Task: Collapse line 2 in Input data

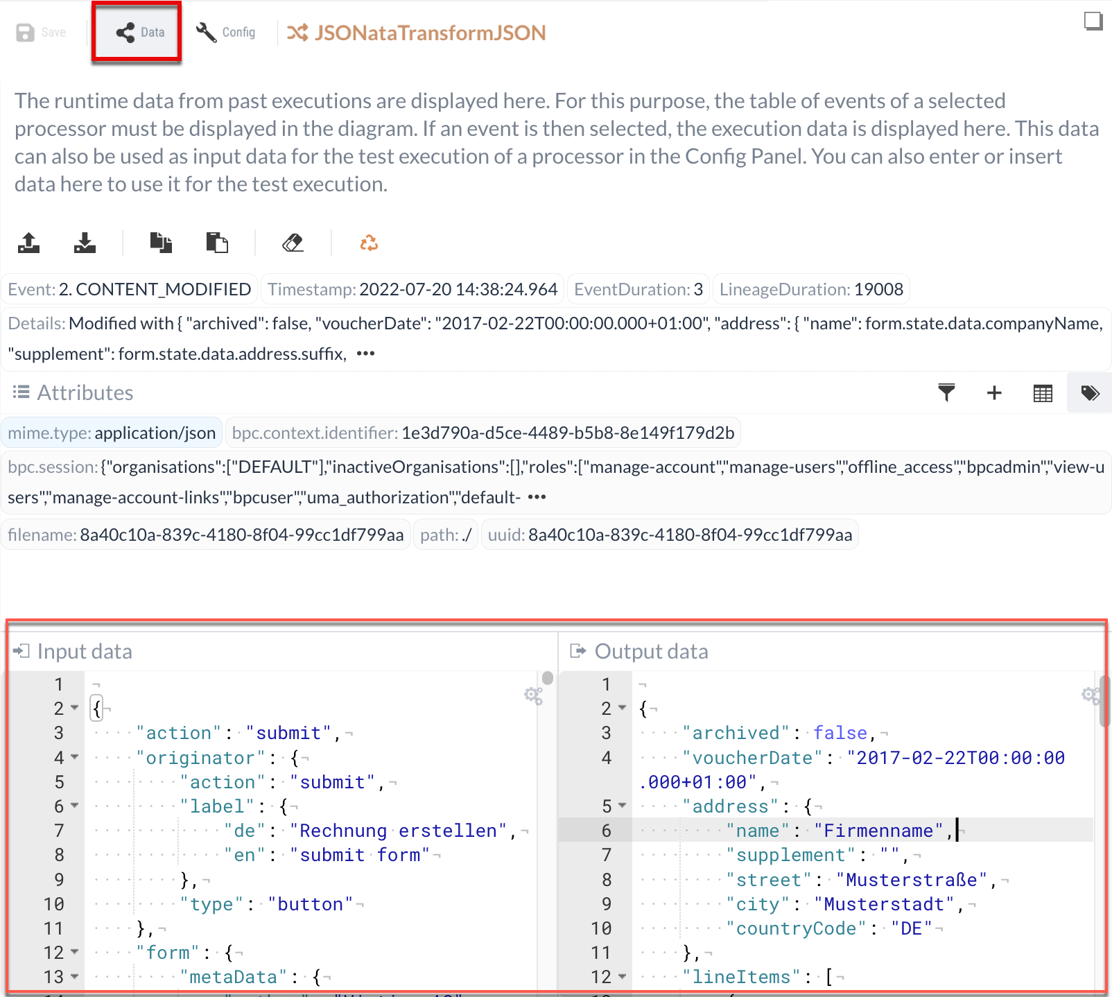Action: click(74, 709)
